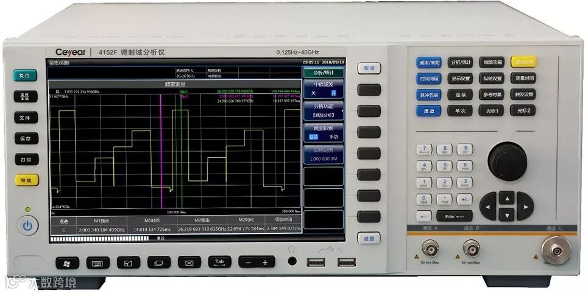Viewport: 588px width, 293px height.
Task: Tap the 参考时基 reference timebase key
Action: point(492,94)
